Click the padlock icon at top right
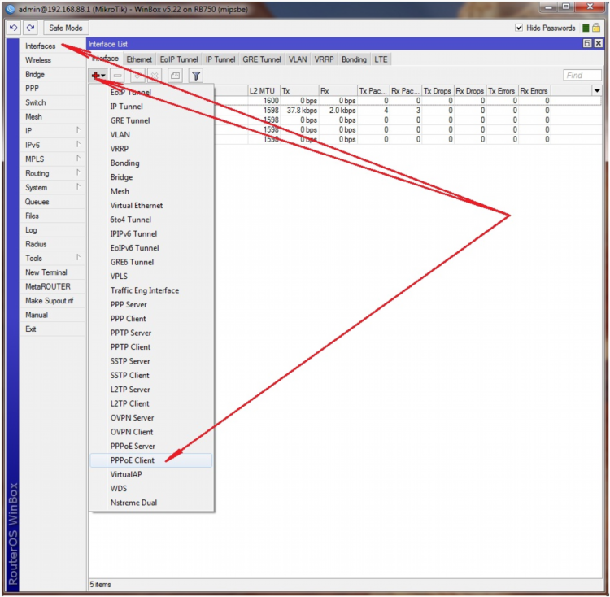610x597 pixels. (596, 28)
